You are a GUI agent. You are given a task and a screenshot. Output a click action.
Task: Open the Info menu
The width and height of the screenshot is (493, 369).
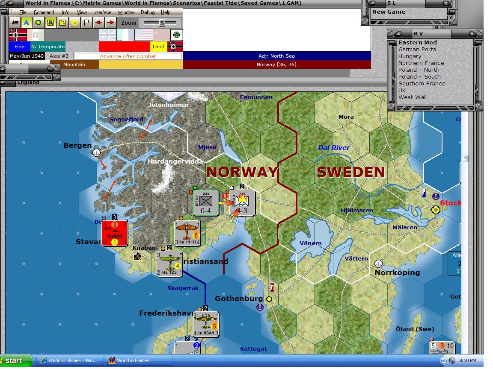click(x=65, y=12)
